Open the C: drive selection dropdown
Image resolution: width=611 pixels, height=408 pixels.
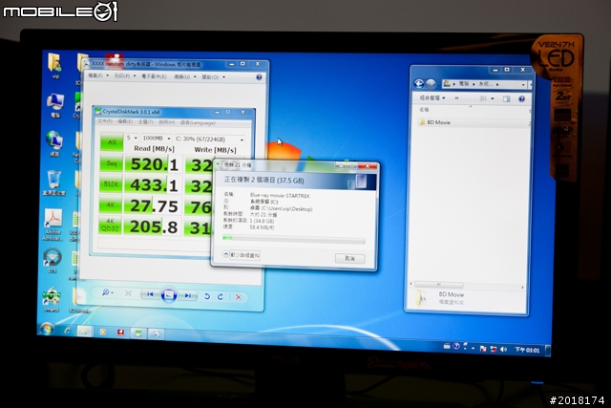click(209, 140)
